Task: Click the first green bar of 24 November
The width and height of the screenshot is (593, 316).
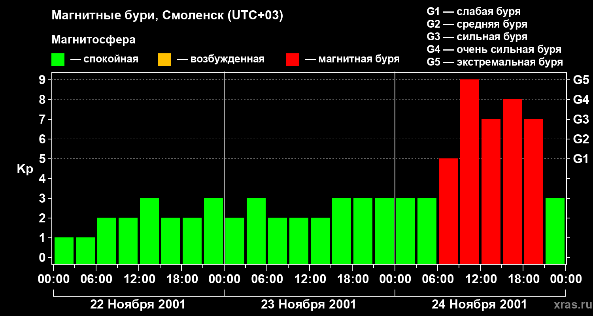Action: click(x=406, y=231)
